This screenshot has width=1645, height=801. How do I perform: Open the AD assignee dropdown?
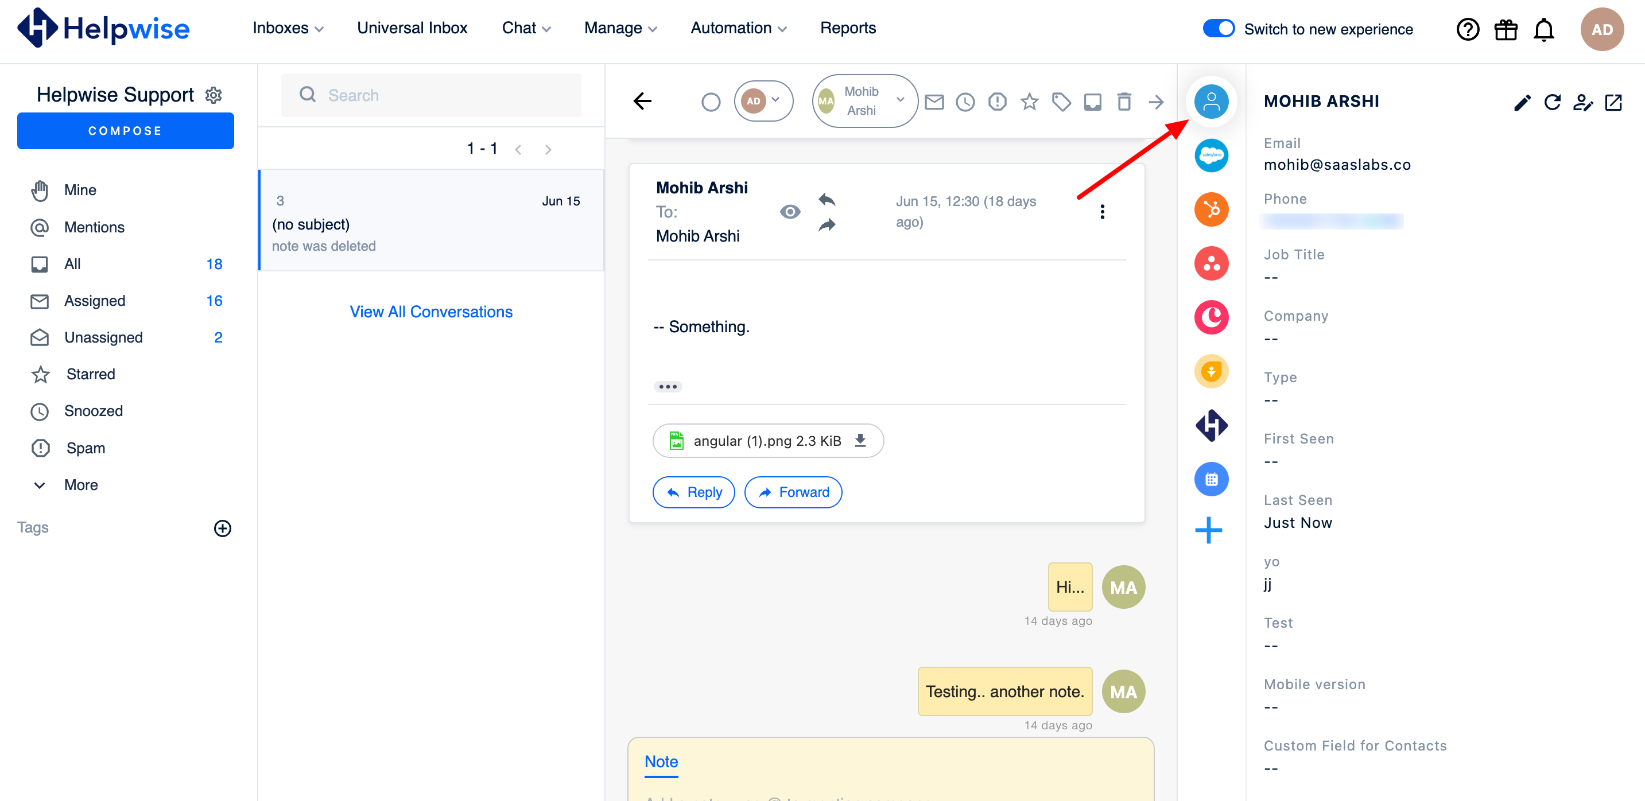point(763,101)
